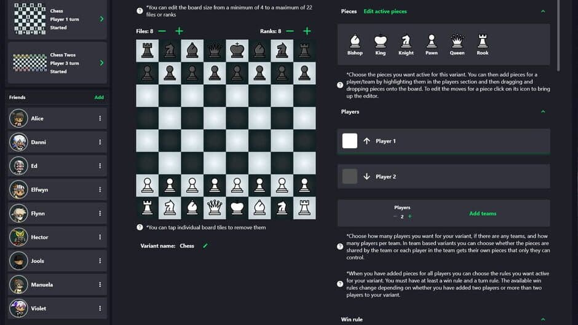Open the options menu for Alice

click(x=100, y=119)
